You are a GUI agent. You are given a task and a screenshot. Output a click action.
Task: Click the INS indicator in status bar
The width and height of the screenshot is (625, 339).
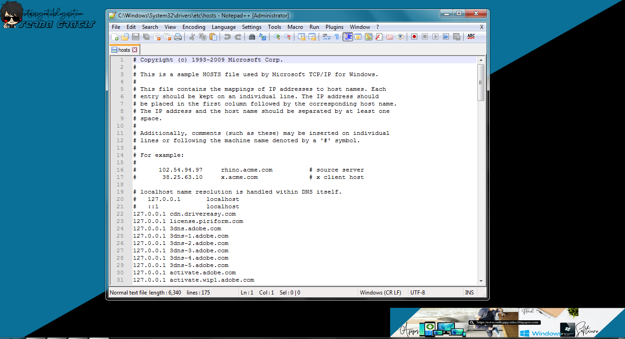470,292
